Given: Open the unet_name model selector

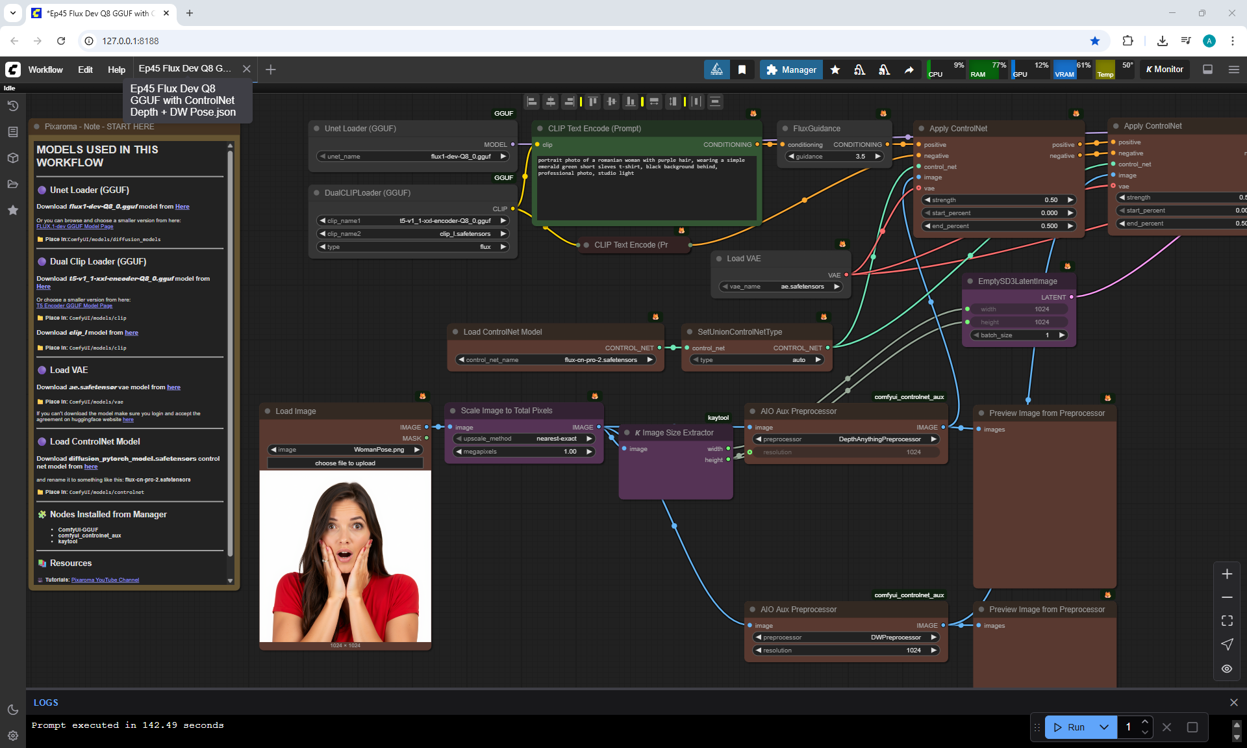Looking at the screenshot, I should [x=412, y=157].
